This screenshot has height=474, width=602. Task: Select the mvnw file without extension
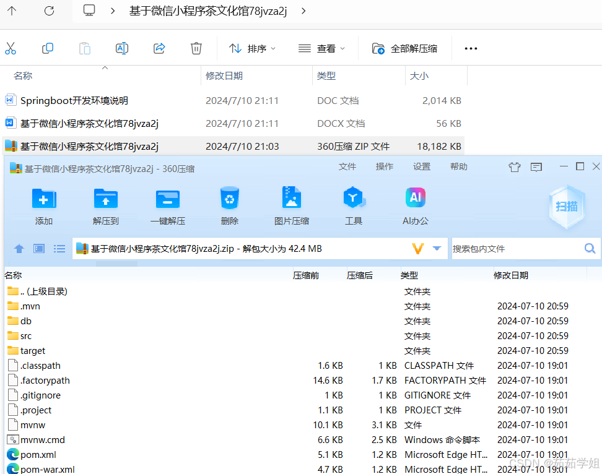(26, 425)
